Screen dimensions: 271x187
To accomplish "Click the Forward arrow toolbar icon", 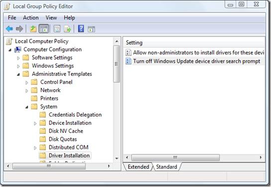I will (19, 29).
